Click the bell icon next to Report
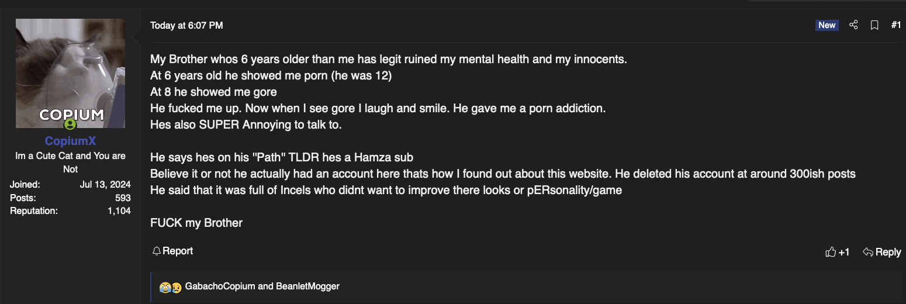Screen dimensions: 906x304 pos(156,251)
